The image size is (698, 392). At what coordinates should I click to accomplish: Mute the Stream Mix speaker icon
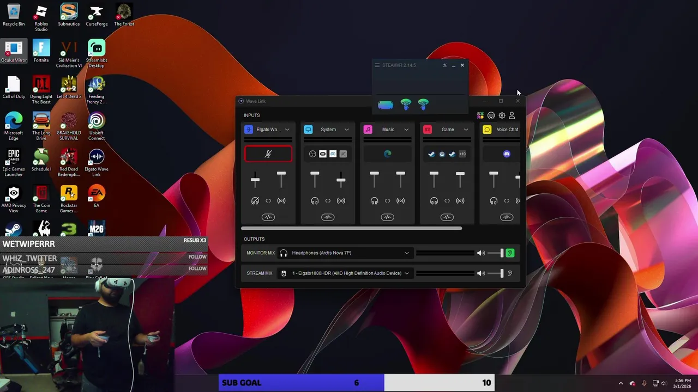coord(480,273)
